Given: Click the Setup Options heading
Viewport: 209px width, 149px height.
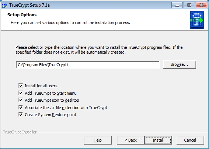Looking at the screenshot, I should pos(22,15).
